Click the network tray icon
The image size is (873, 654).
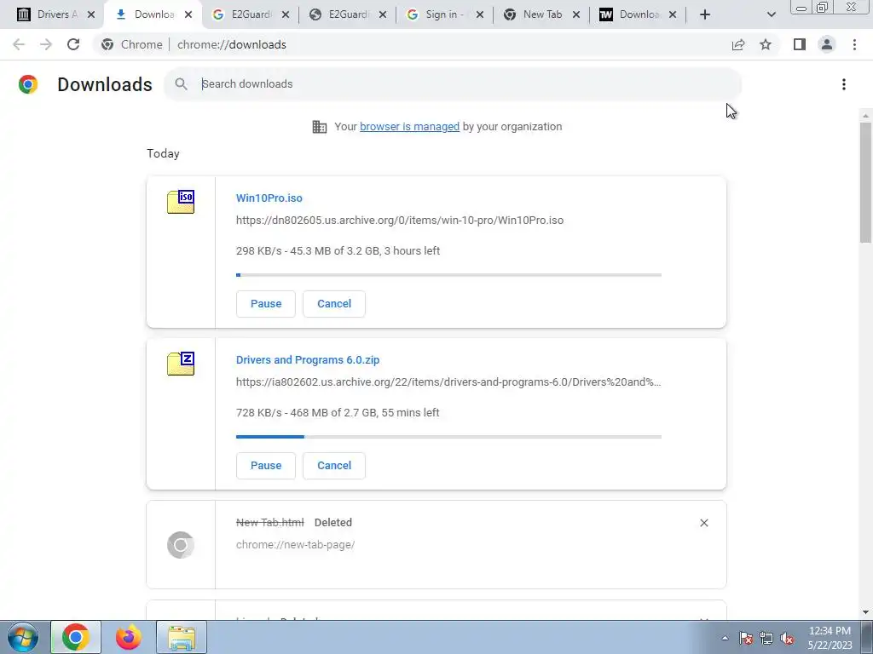click(x=766, y=638)
